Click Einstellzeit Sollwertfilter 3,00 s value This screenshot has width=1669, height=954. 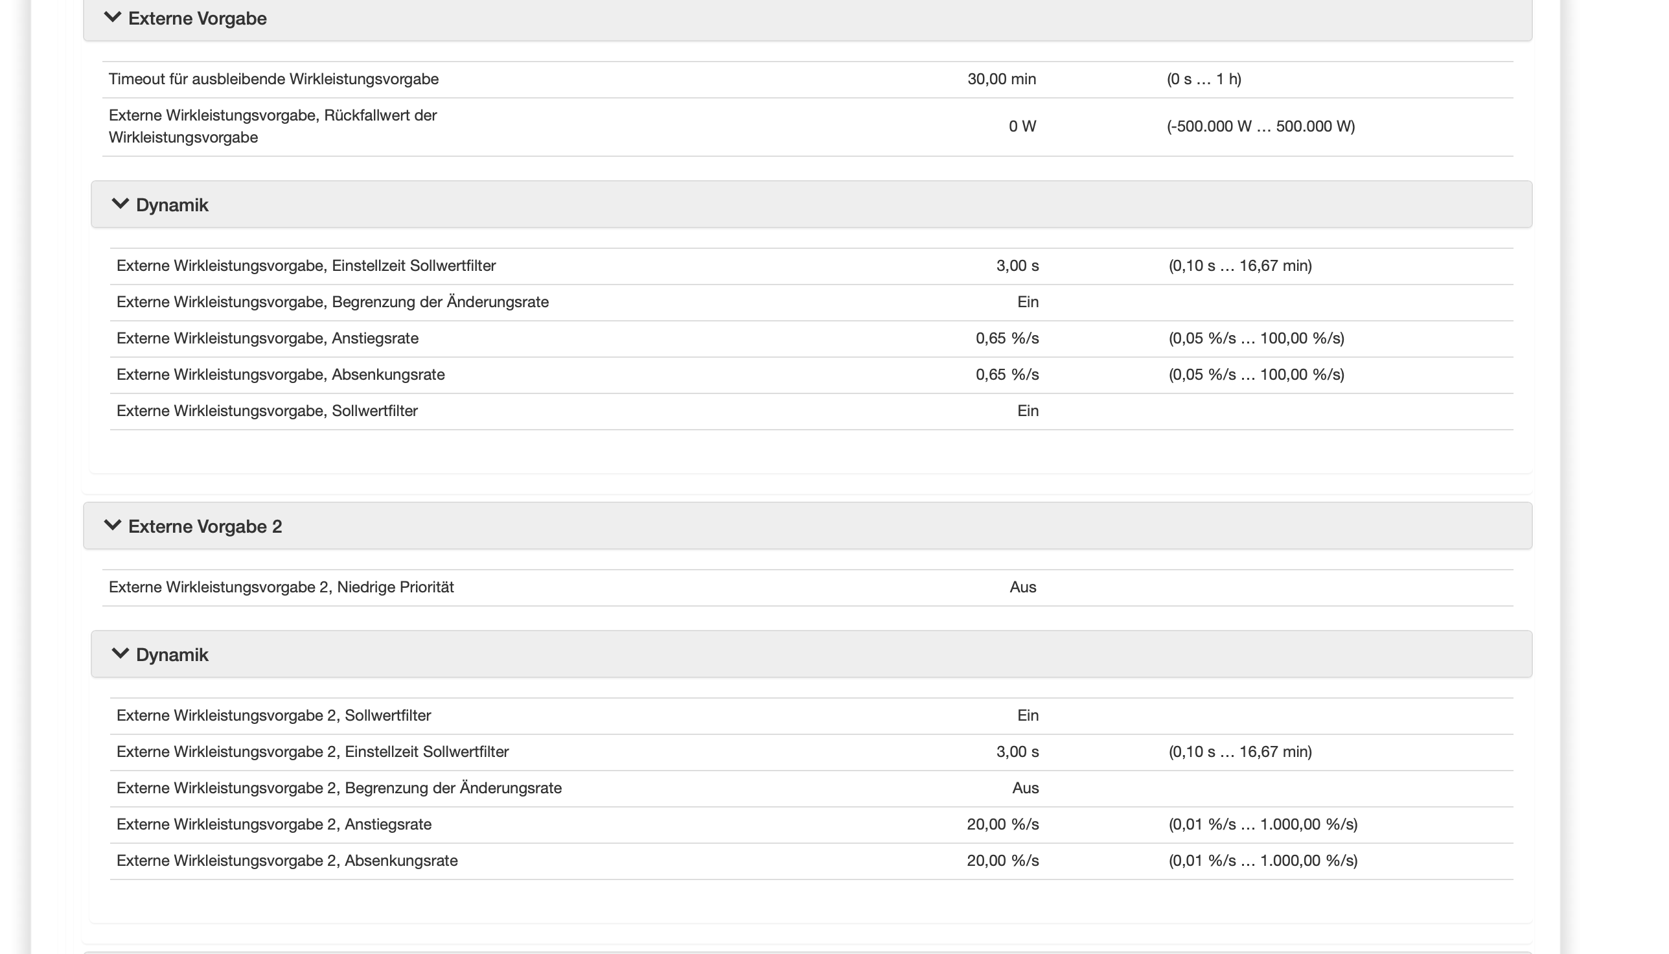click(x=1017, y=266)
